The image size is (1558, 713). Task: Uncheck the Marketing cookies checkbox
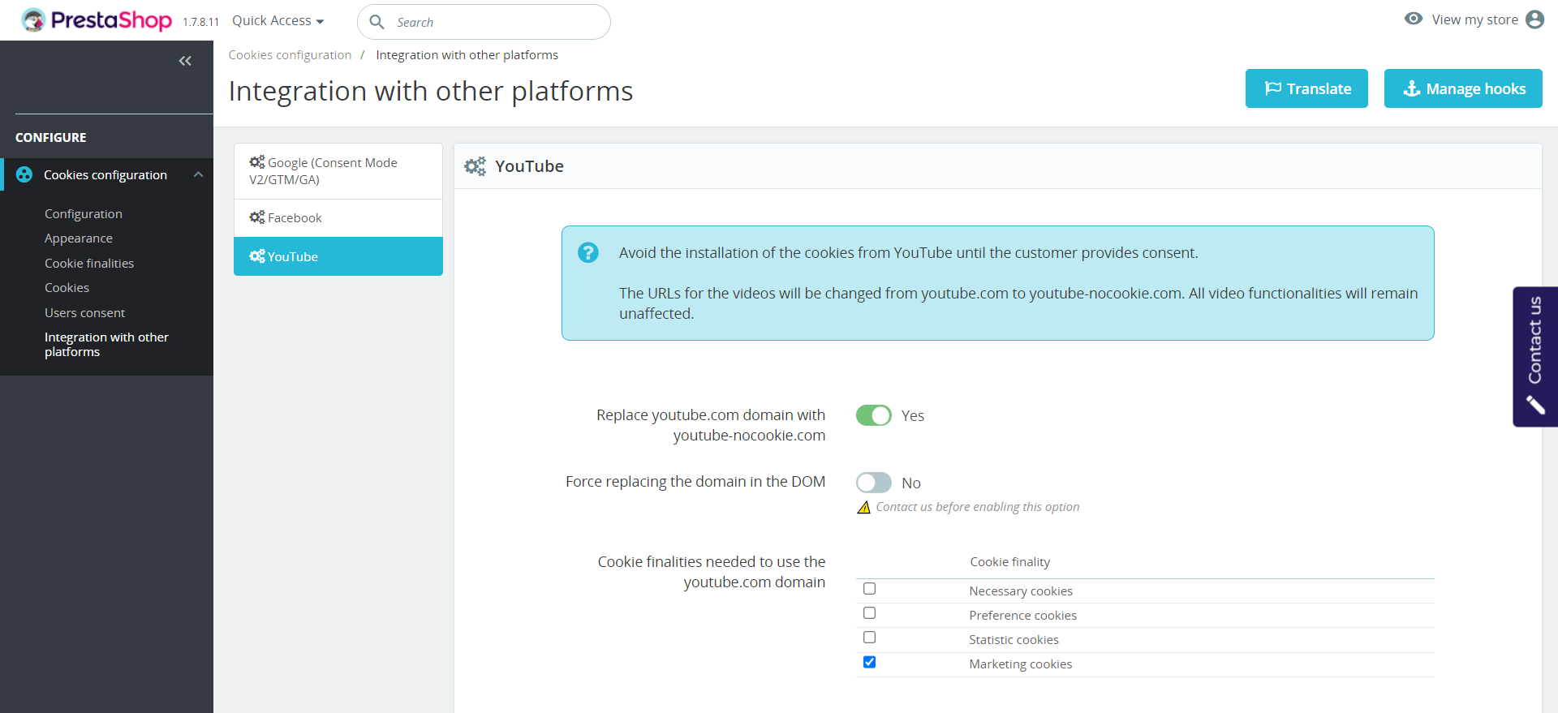point(870,662)
